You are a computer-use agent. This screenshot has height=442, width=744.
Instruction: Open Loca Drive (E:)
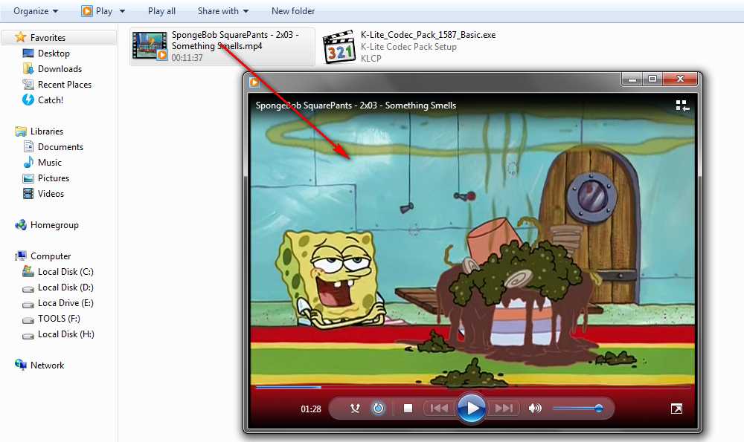pos(65,303)
